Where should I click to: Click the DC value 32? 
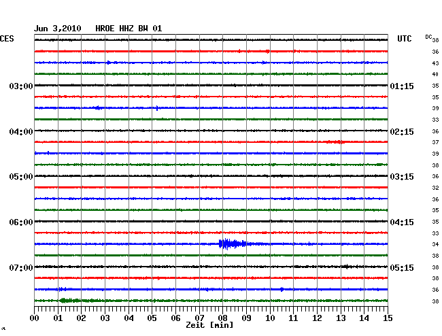[x=435, y=188]
